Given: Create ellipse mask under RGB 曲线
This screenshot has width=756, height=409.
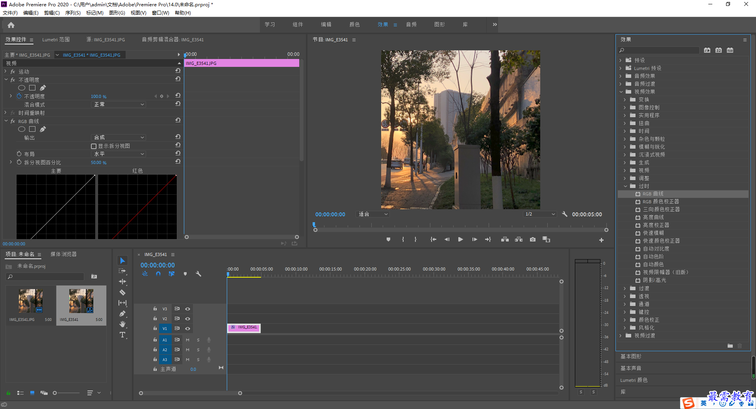Looking at the screenshot, I should (22, 129).
